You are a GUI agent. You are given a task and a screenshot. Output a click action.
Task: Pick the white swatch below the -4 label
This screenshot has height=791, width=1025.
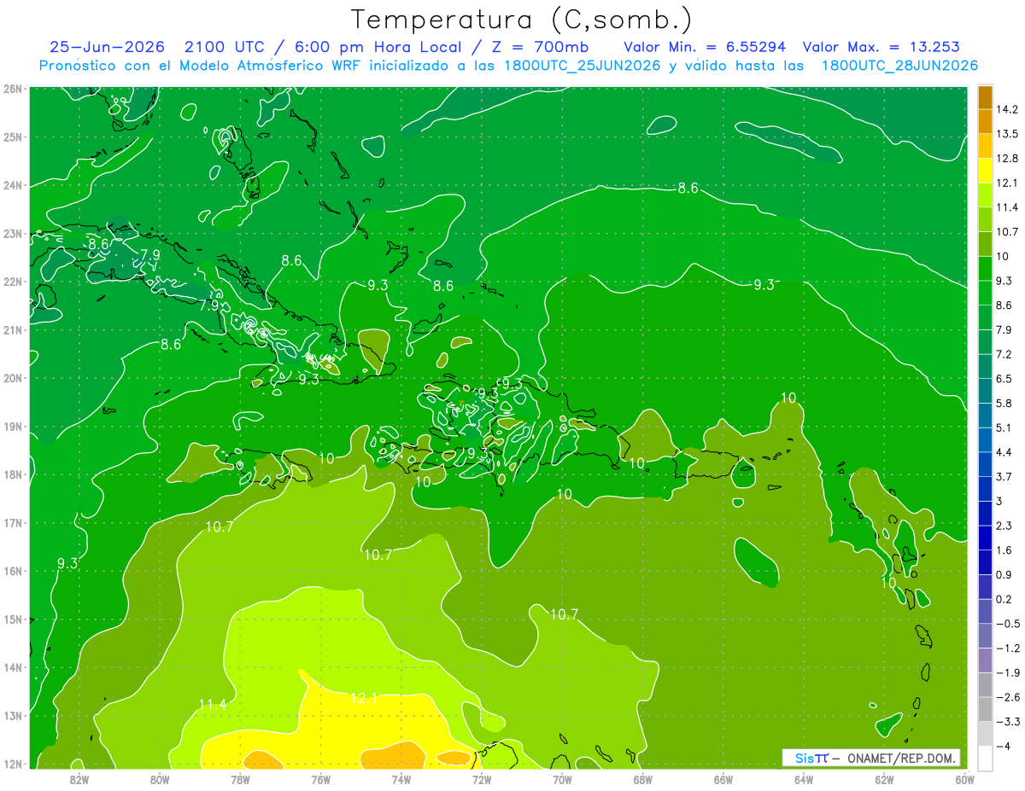coord(985,758)
